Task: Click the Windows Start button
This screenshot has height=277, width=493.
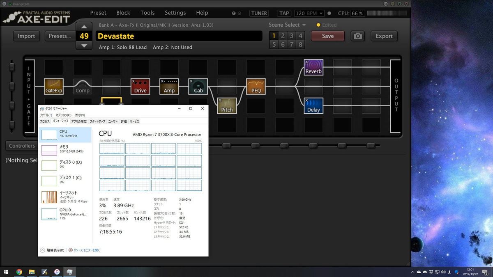Action: pyautogui.click(x=6, y=272)
